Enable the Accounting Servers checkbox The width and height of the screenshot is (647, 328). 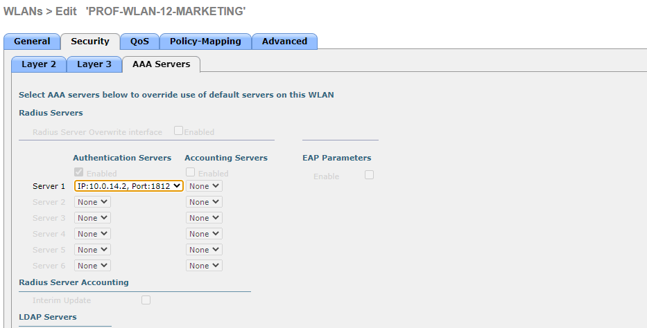191,172
